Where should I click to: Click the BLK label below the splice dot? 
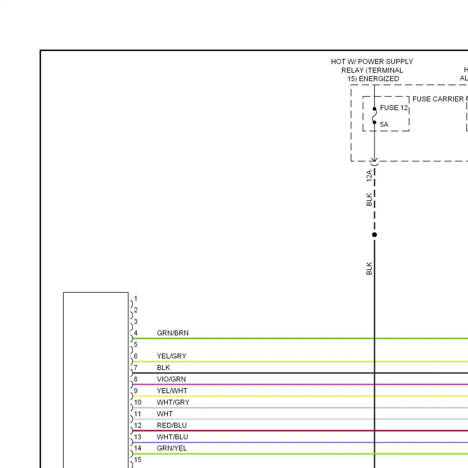[x=369, y=268]
